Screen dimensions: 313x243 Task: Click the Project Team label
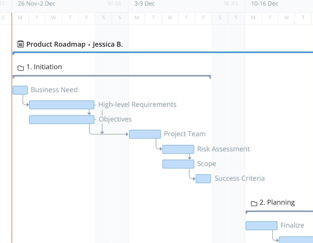[185, 134]
